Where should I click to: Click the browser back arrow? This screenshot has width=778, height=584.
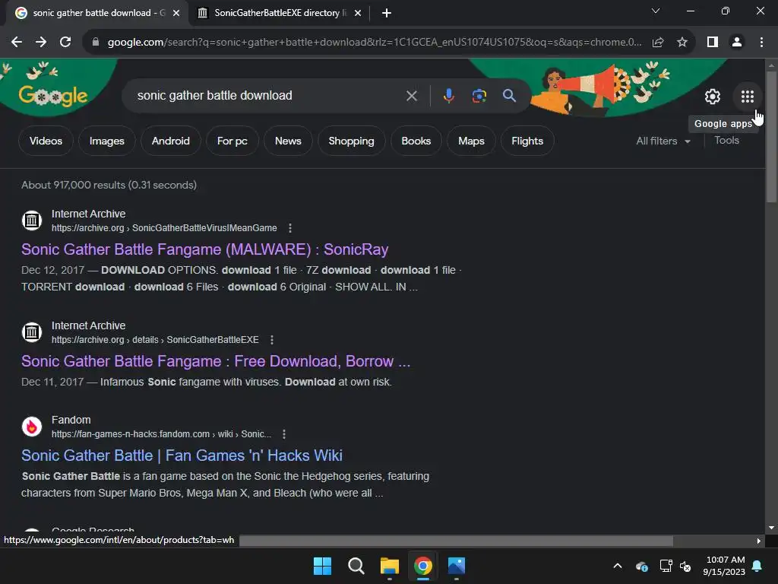coord(17,43)
